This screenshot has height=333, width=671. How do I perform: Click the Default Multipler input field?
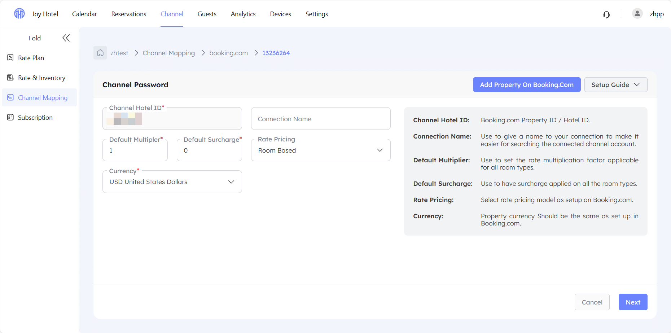tap(135, 150)
